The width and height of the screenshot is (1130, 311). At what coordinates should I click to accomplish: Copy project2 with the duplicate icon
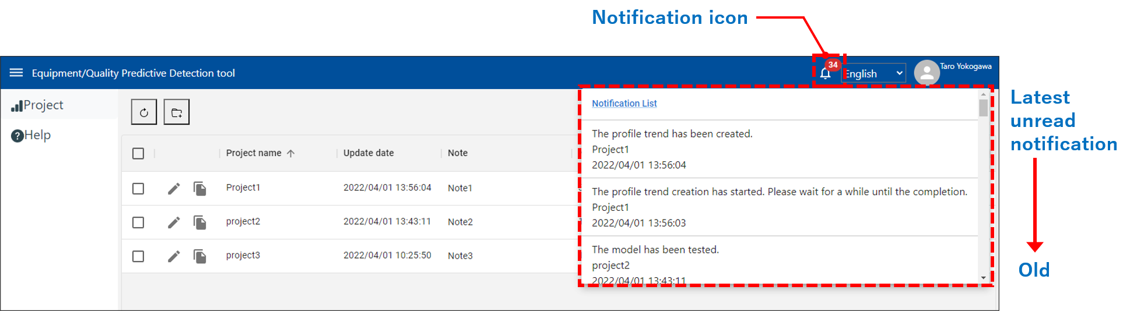click(x=200, y=222)
